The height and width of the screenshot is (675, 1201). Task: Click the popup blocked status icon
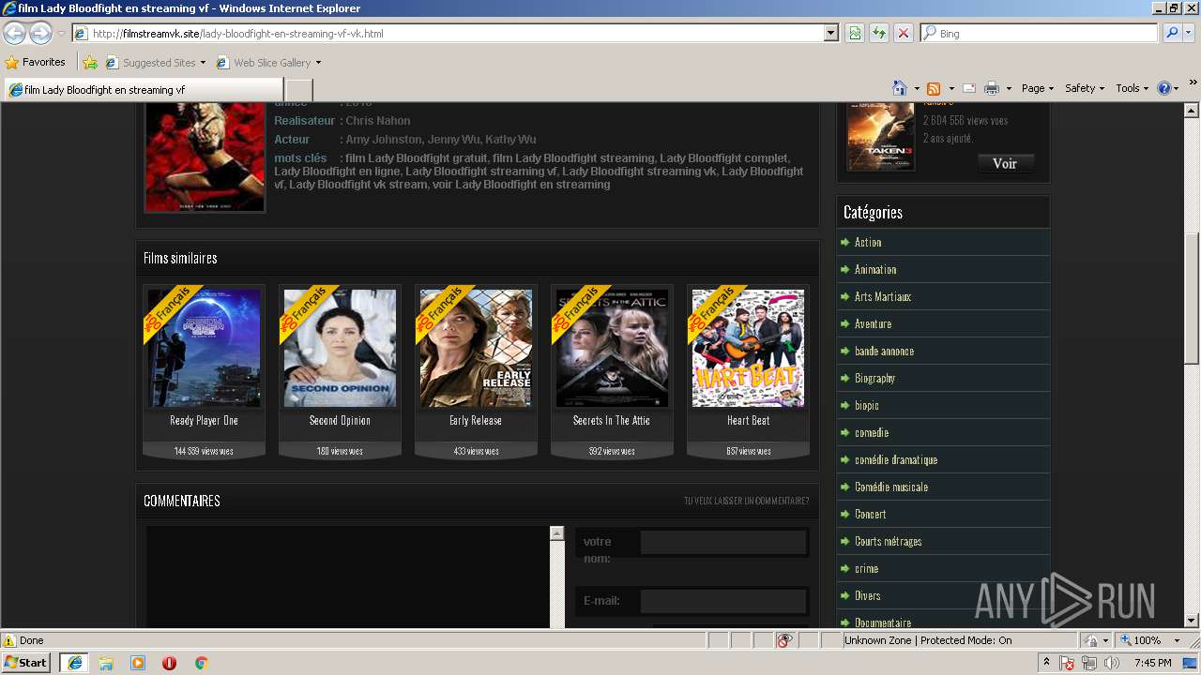point(784,640)
